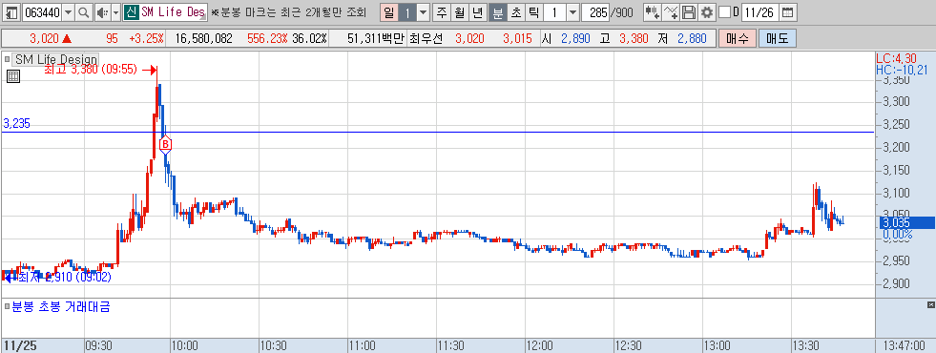The width and height of the screenshot is (936, 353).
Task: Click the 51,311백만 trading value
Action: point(376,39)
